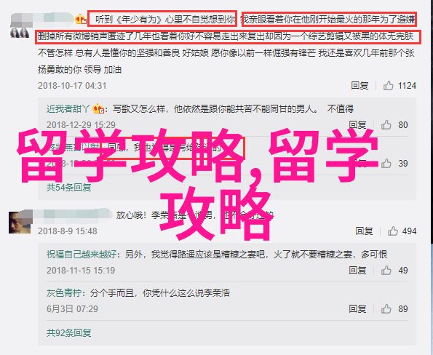Reply to the 2018-8-9 15:48 comment
Screen dimensions: 433x355
[x=364, y=231]
